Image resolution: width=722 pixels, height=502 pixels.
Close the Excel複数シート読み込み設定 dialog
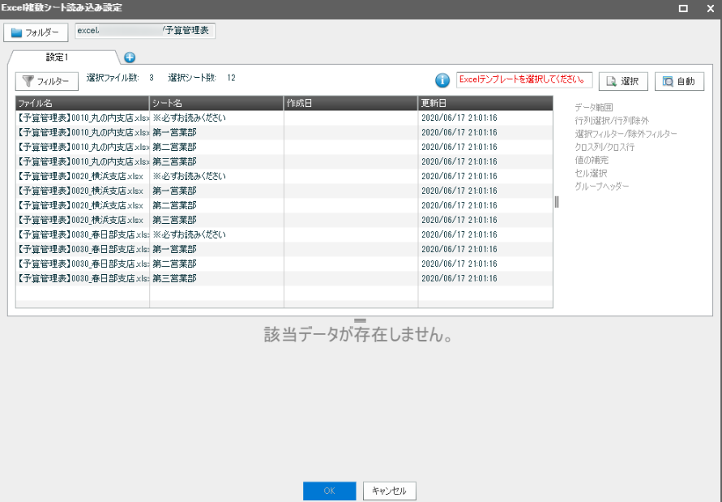pyautogui.click(x=711, y=8)
